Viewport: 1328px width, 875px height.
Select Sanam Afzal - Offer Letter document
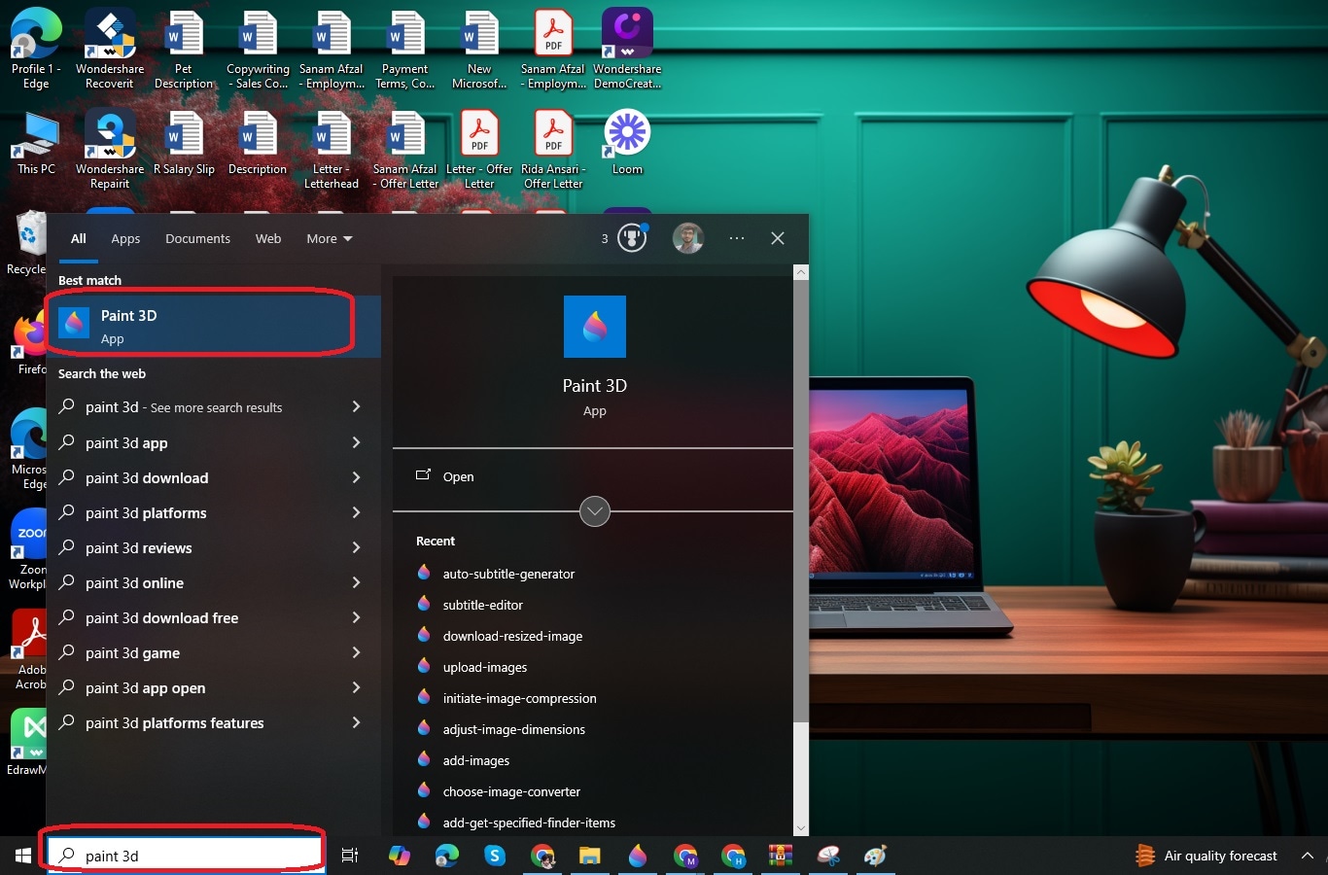(x=405, y=149)
